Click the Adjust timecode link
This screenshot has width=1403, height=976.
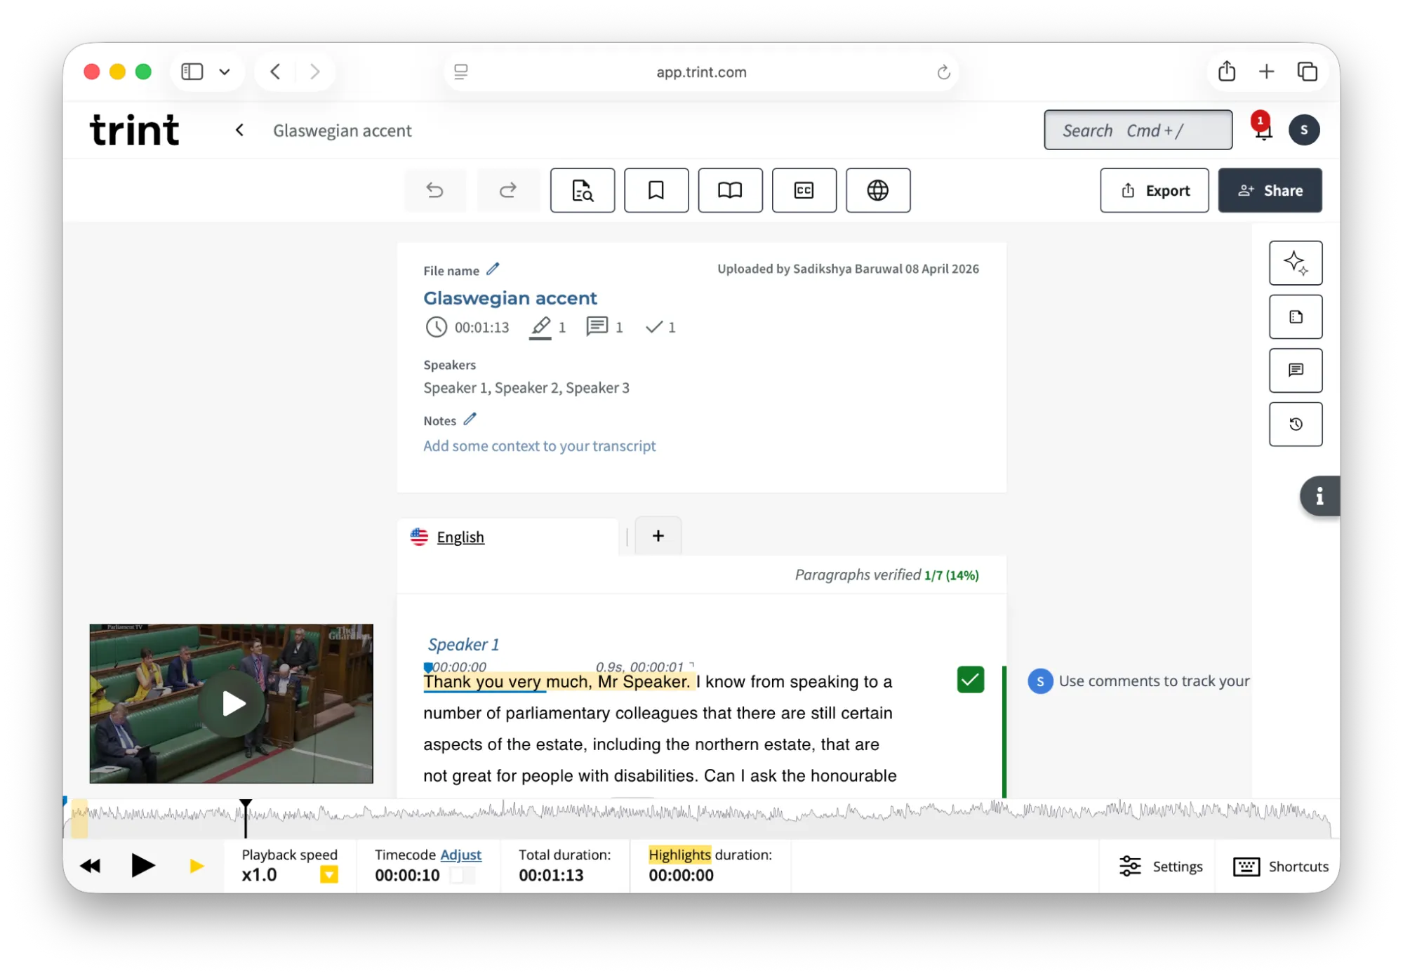(461, 855)
